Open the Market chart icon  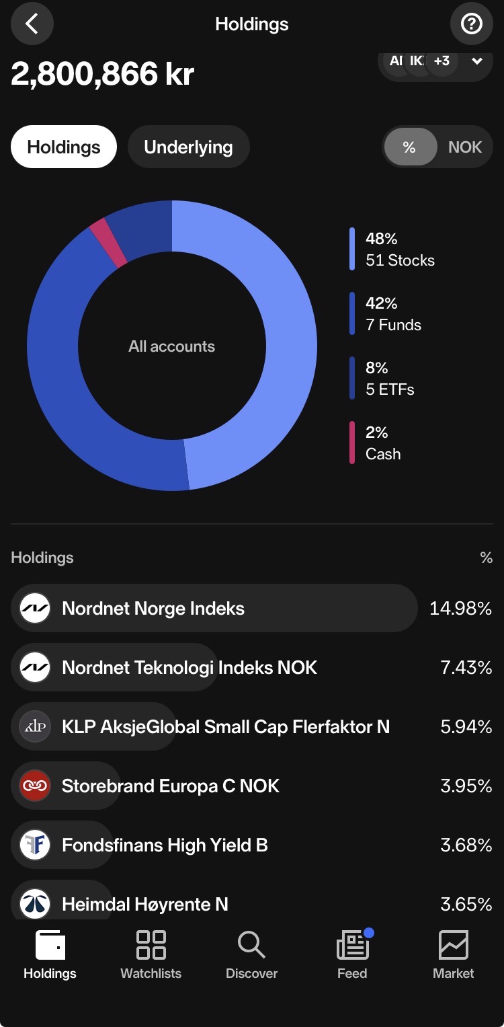coord(453,945)
